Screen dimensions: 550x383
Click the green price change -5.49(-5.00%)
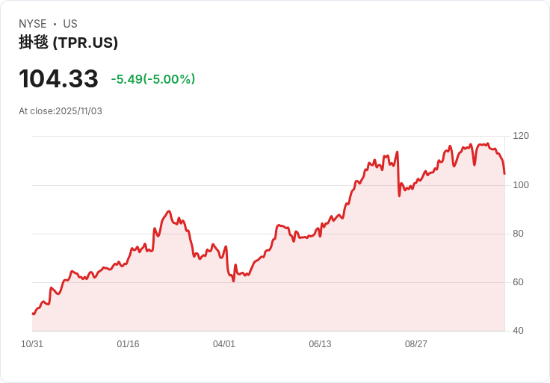153,79
